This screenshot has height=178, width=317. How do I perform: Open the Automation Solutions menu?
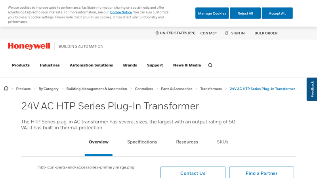tap(92, 65)
